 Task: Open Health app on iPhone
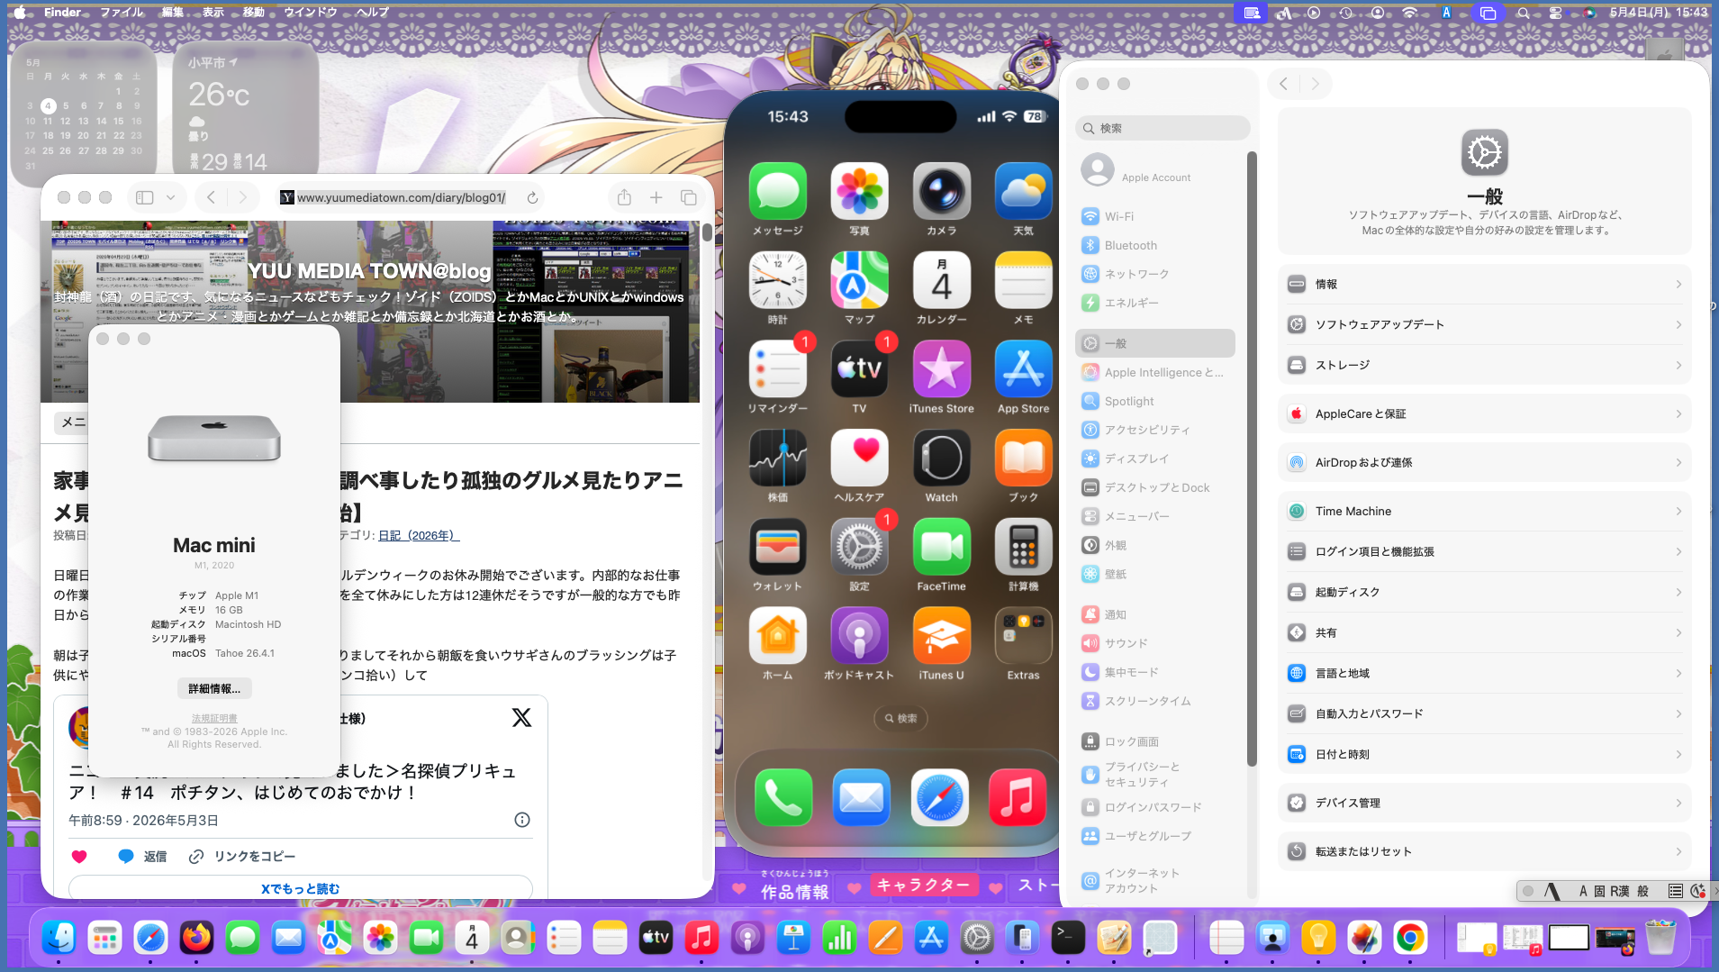[860, 458]
